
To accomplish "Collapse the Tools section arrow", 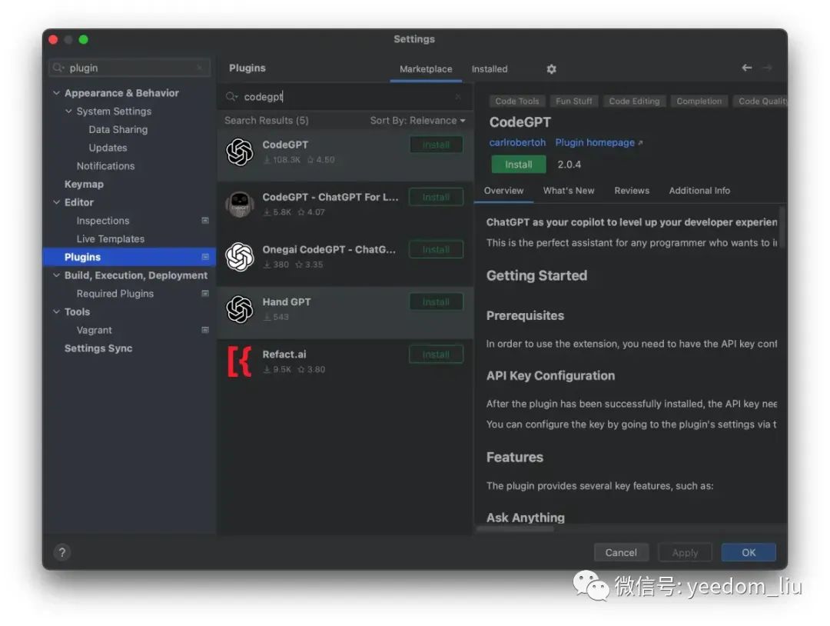I will pyautogui.click(x=57, y=312).
